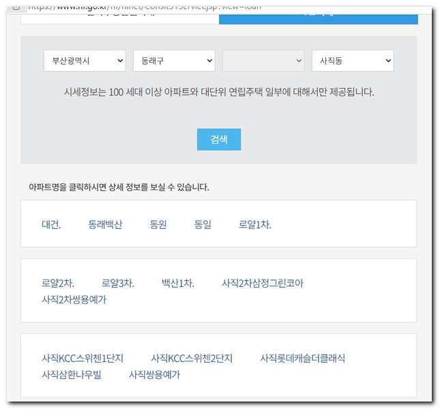Viewport: 440px width, 409px height.
Task: Open the 대건 apartment link
Action: pos(51,224)
